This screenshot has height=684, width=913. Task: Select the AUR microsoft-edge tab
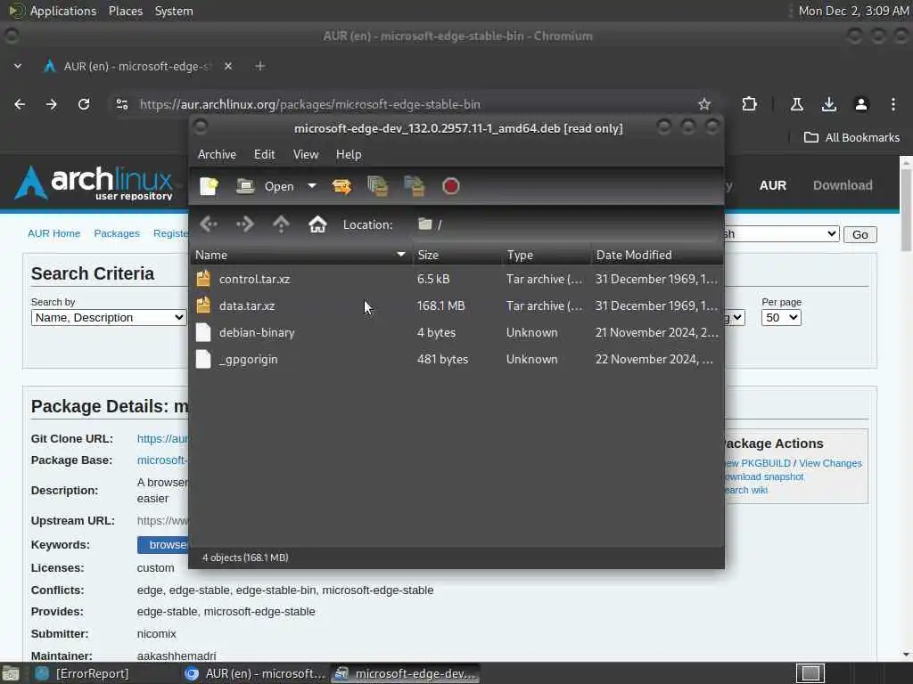click(x=137, y=66)
